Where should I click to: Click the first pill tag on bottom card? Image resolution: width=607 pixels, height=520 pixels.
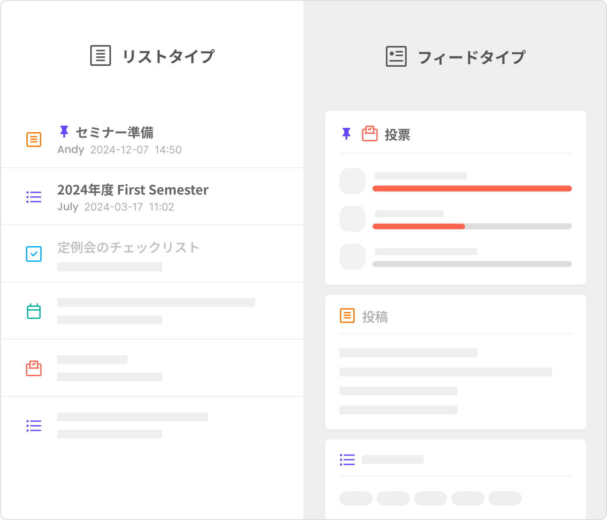point(356,498)
